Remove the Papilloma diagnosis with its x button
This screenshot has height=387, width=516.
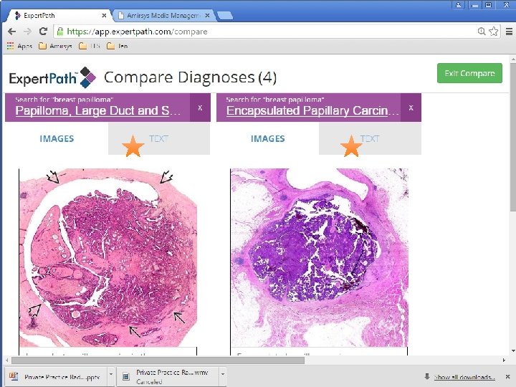[x=200, y=107]
